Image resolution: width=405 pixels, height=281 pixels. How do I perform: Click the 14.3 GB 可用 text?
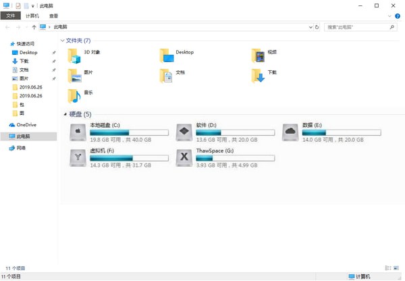(x=105, y=165)
